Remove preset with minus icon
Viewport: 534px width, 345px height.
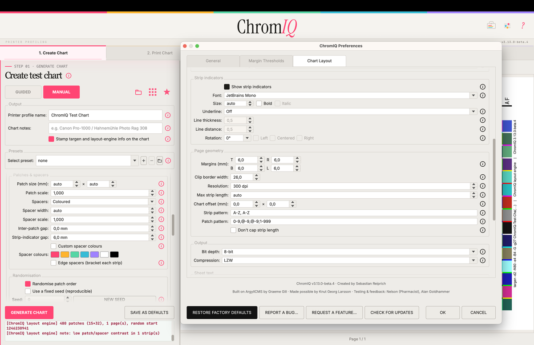[x=152, y=160]
